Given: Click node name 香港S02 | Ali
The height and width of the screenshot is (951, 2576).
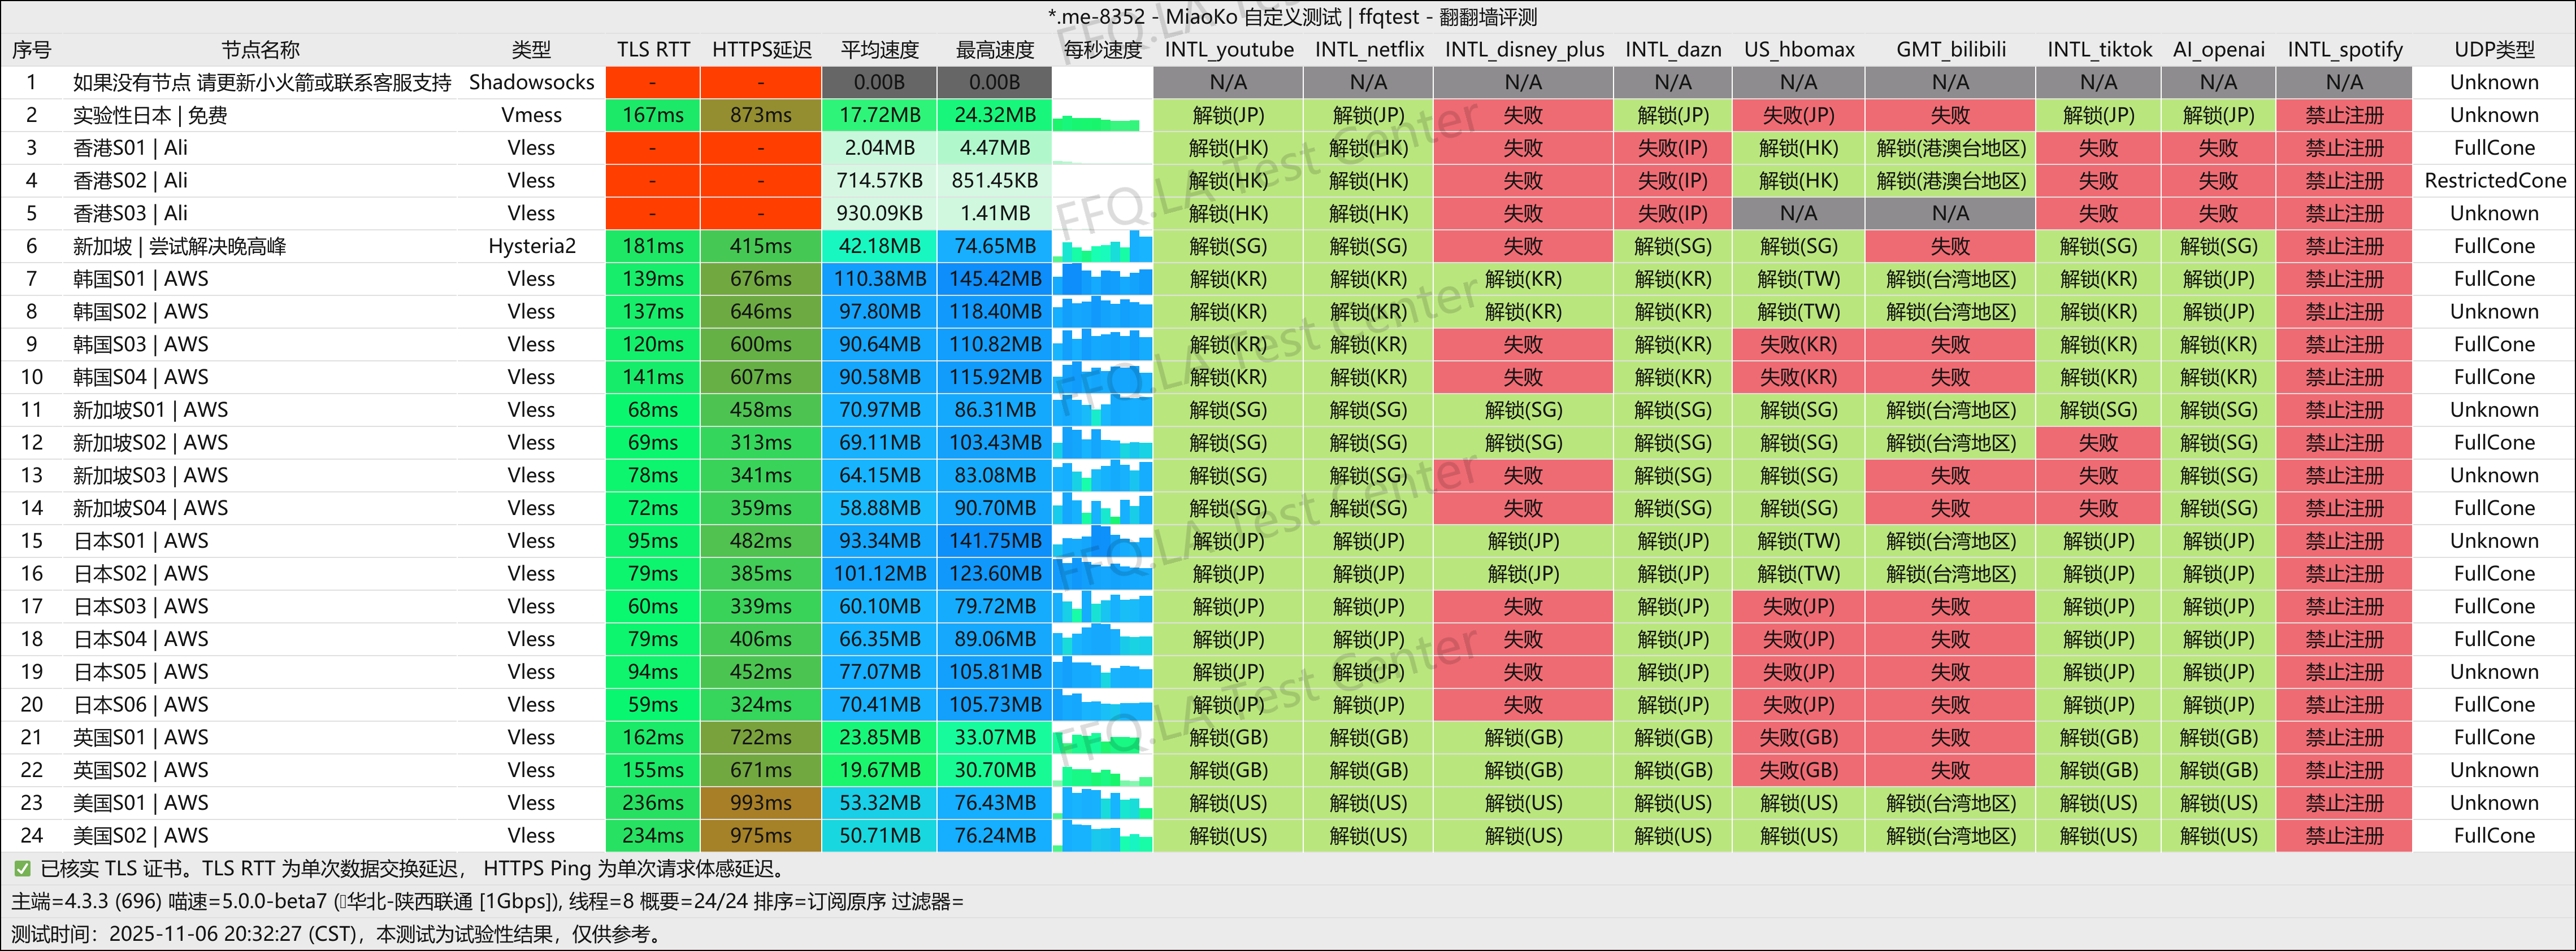Looking at the screenshot, I should pos(130,181).
